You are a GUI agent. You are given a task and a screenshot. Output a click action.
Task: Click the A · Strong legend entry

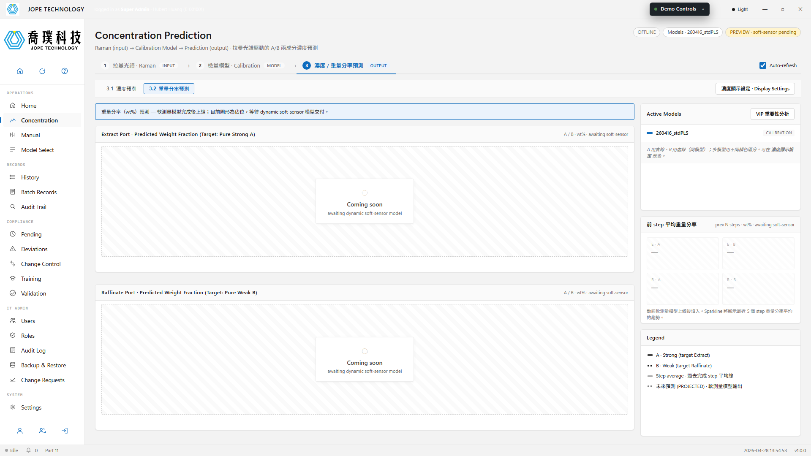[678, 355]
